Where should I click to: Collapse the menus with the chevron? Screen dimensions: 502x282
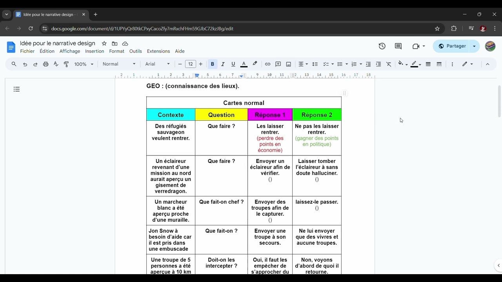pyautogui.click(x=487, y=64)
